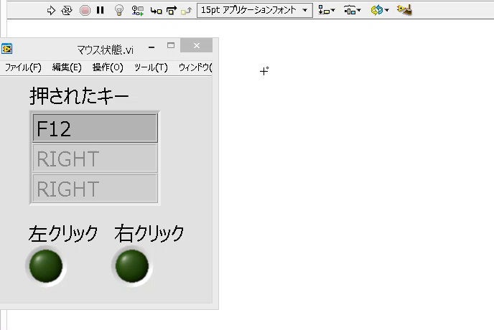This screenshot has height=330, width=494.
Task: Click the Run Continuously icon
Action: pos(67,11)
